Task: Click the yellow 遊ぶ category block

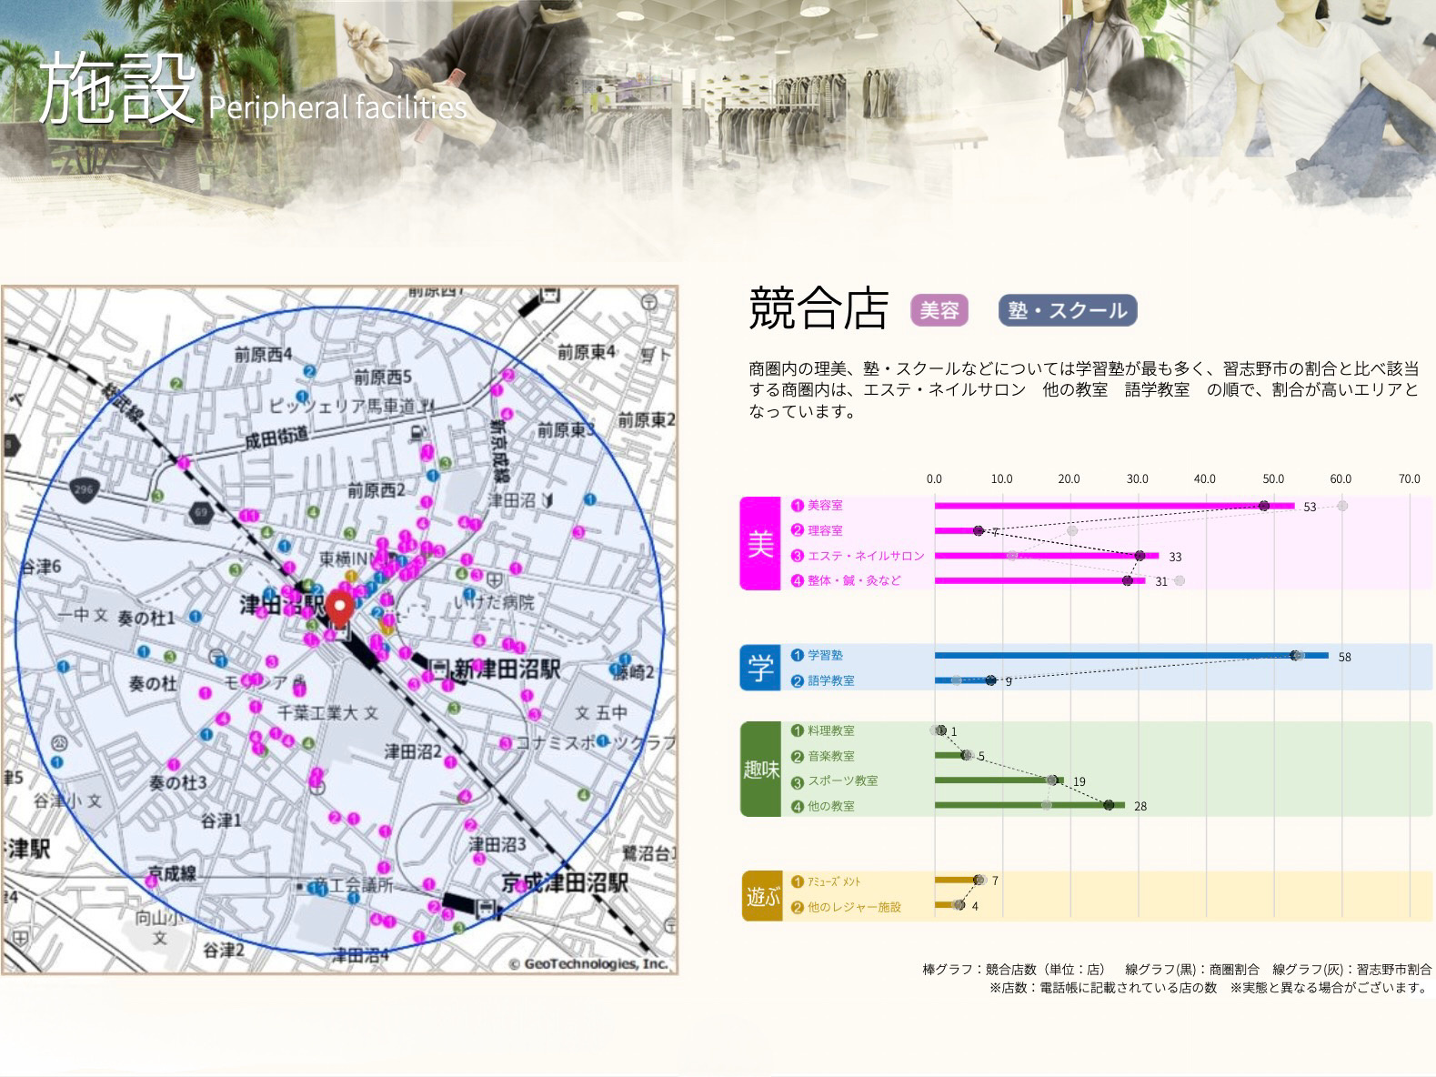Action: [x=762, y=896]
